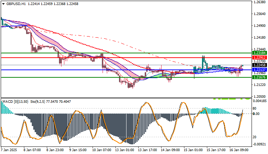The image size is (268, 154).
Task: Click the 1.24900 price scale value
Action: pyautogui.click(x=260, y=26)
